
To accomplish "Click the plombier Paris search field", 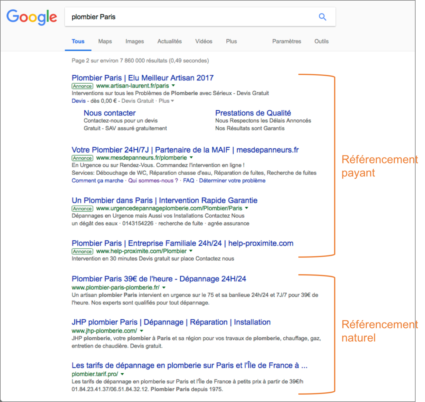I will pos(190,17).
